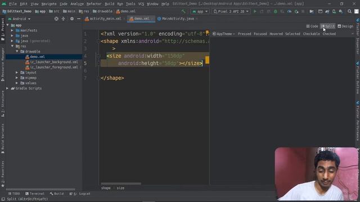Click the Stop square icon in the toolbar
Screen dimensions: 360x202
(x=303, y=11)
